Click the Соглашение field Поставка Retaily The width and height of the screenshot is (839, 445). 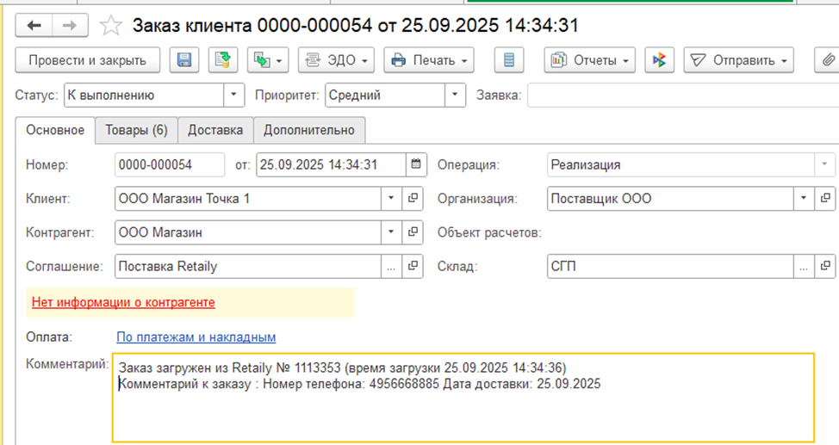click(x=248, y=266)
